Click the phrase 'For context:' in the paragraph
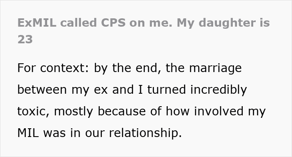Image resolution: width=292 pixels, height=157 pixels. [x=53, y=68]
